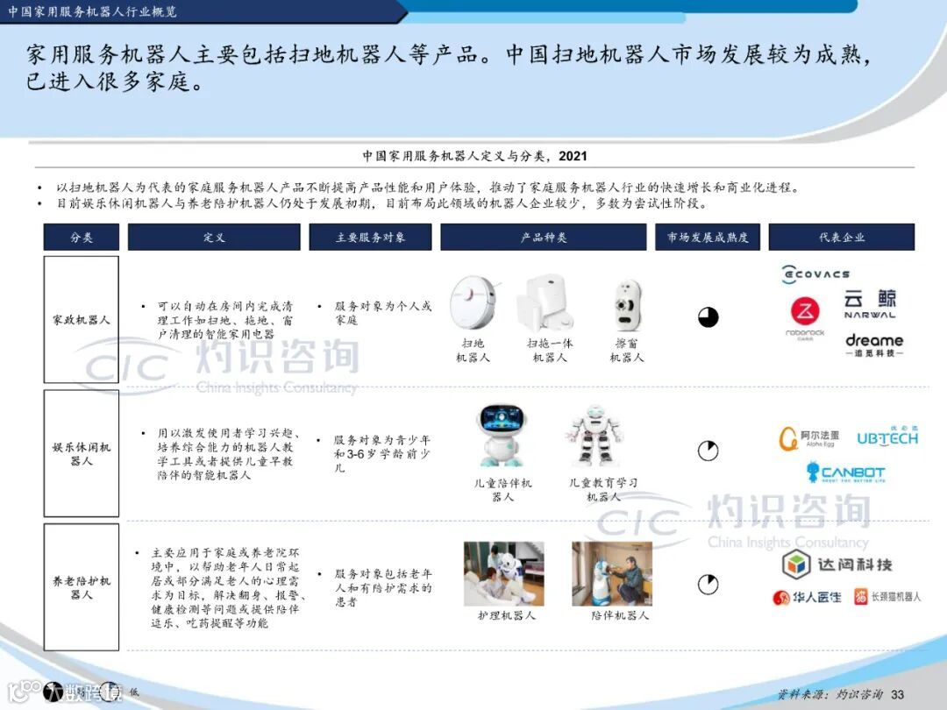Click the maturity pie icon for 养老陪护机器人
The width and height of the screenshot is (947, 710).
(x=708, y=584)
